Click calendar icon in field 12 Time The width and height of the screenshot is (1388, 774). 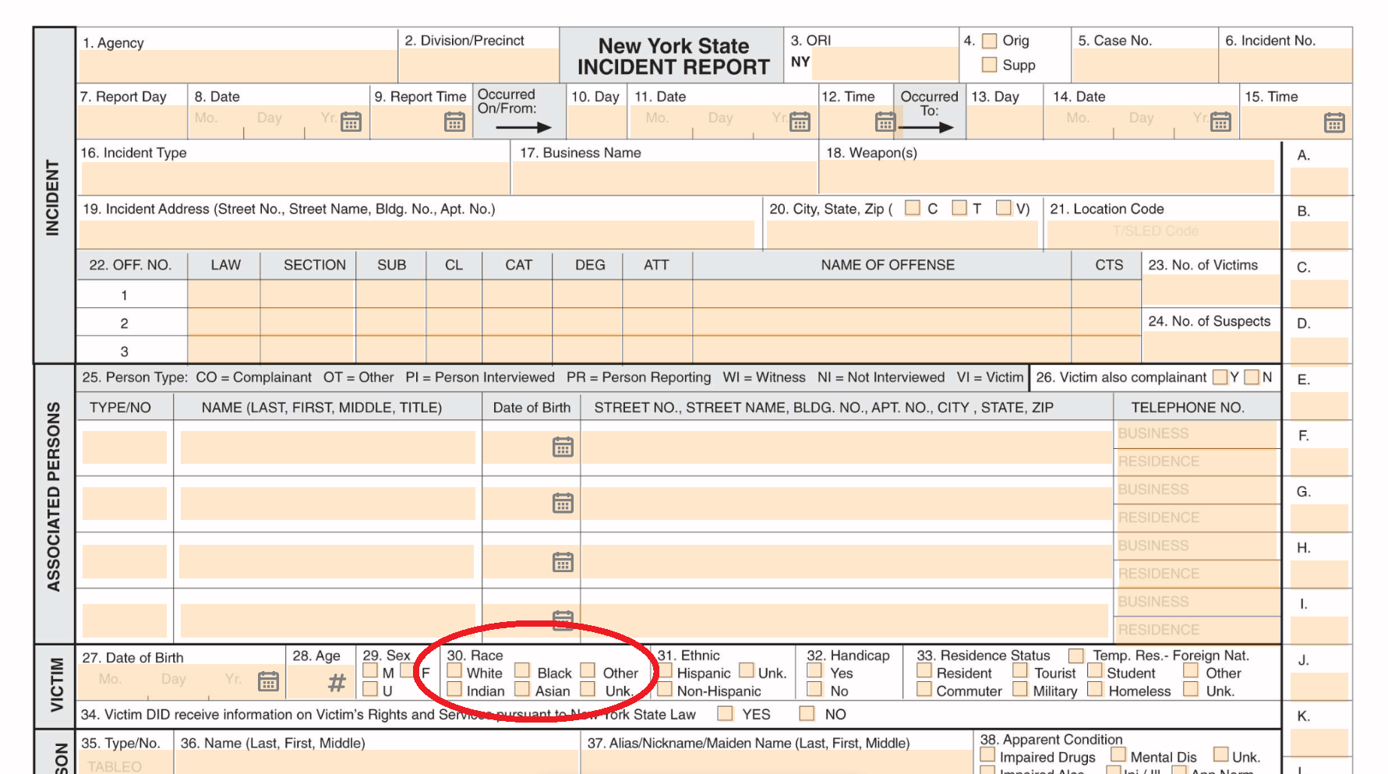click(885, 122)
